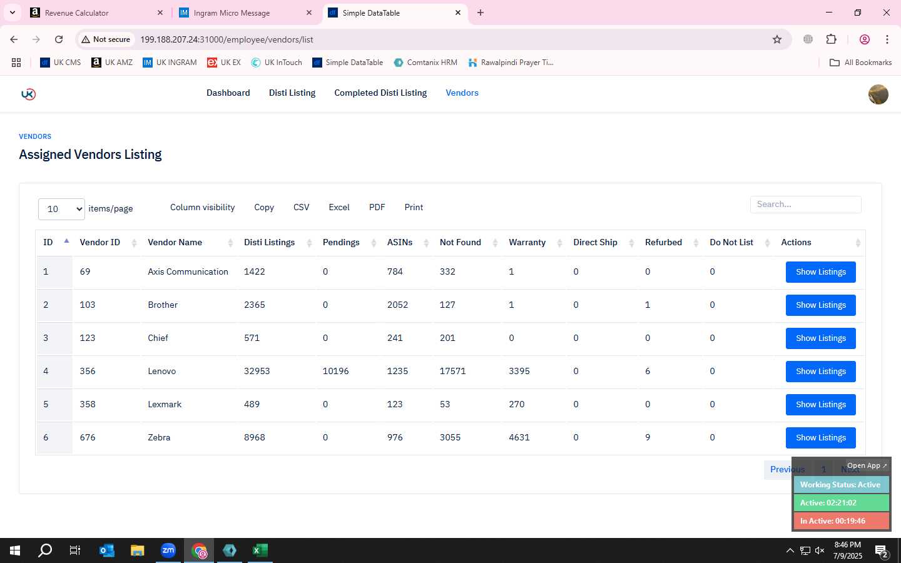Bookmark this page with the star icon

777,39
